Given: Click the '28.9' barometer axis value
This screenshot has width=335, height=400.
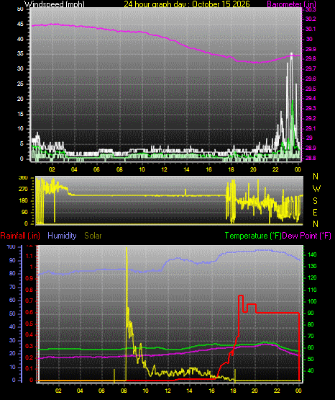Looking at the screenshot, I should point(311,148).
